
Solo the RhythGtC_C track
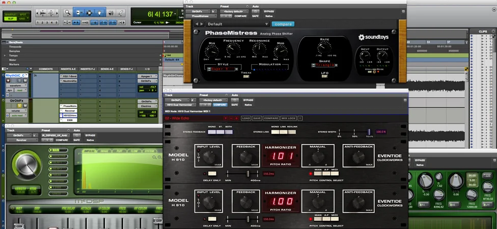(19, 80)
